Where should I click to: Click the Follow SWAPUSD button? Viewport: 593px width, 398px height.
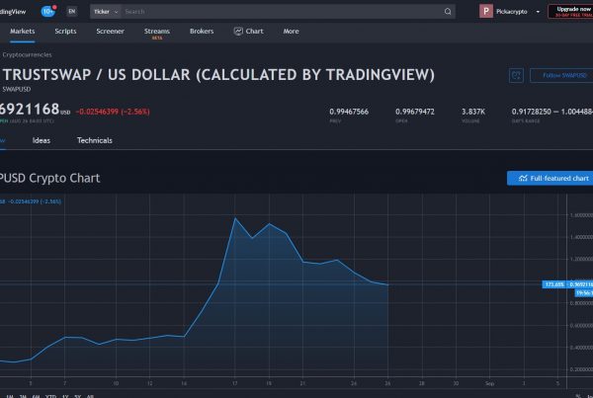coord(561,75)
